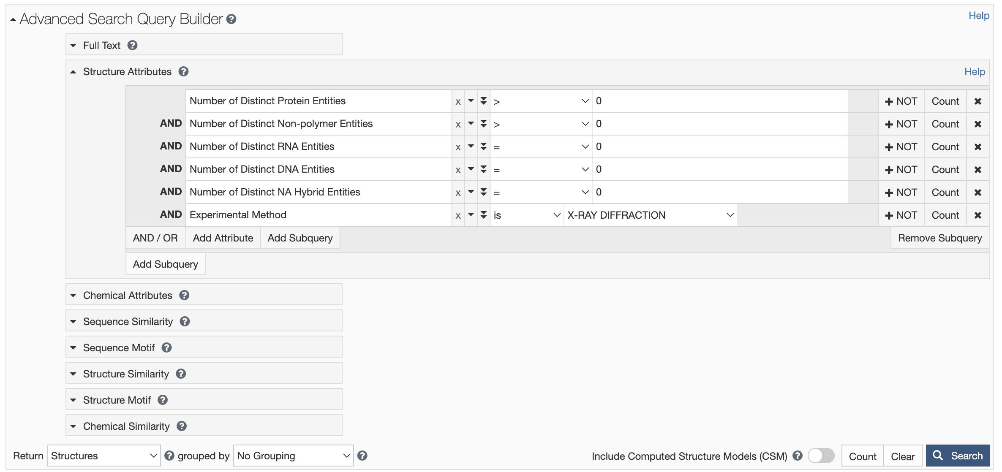
Task: Click the double-arrow icon on the DNA Entities row
Action: (x=484, y=169)
